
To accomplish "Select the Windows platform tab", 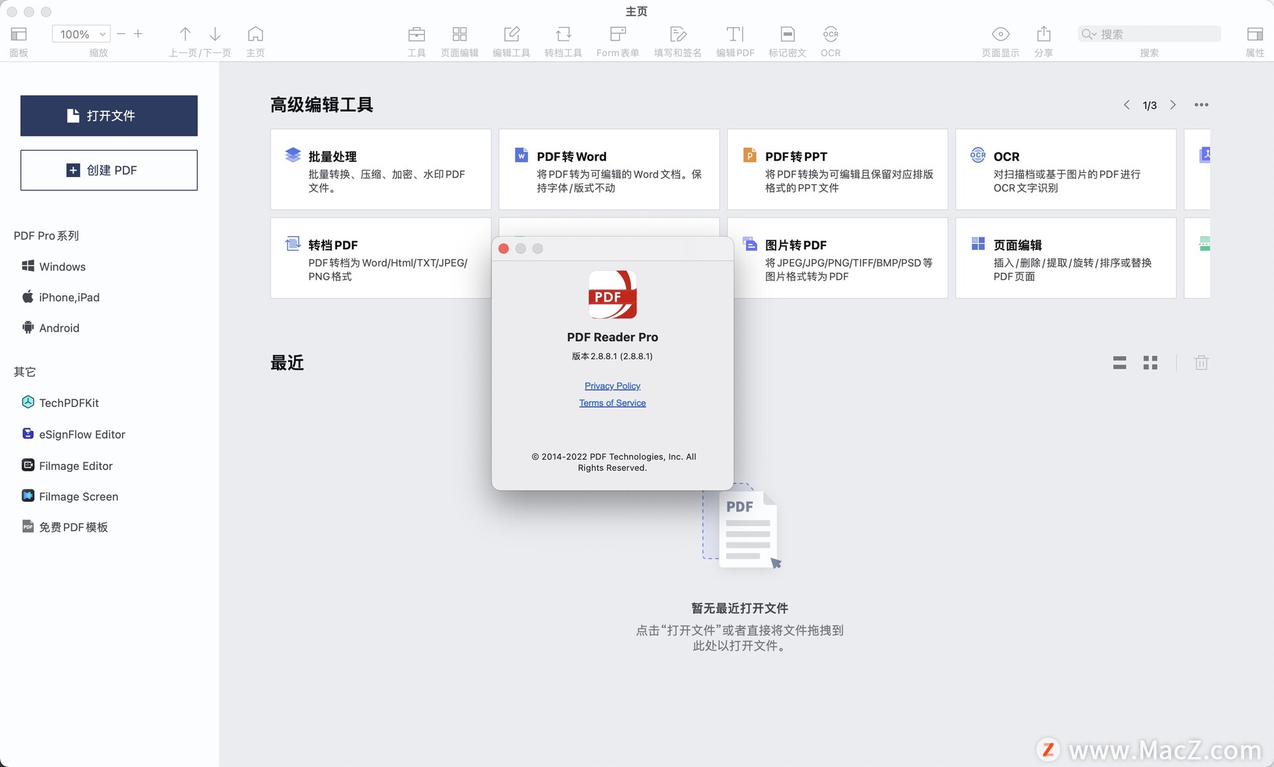I will pos(61,266).
